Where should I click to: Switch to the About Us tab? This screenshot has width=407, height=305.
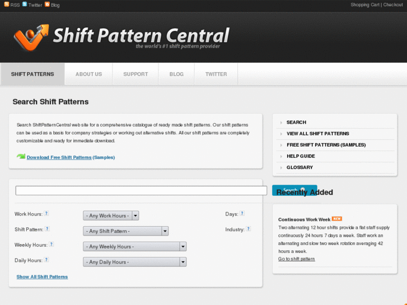point(88,74)
